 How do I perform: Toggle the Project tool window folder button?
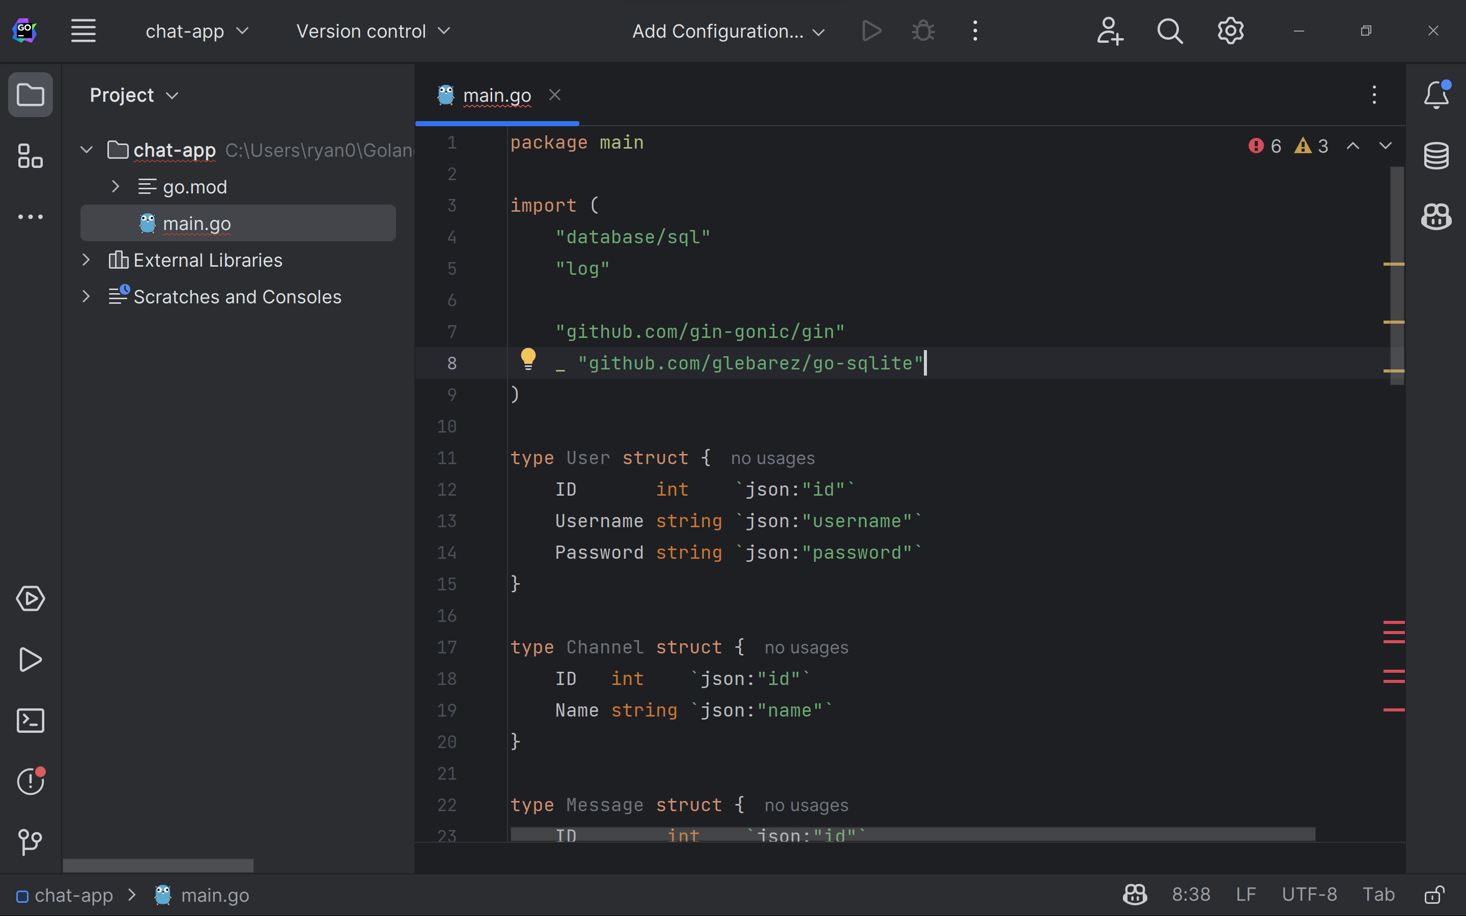pyautogui.click(x=31, y=95)
